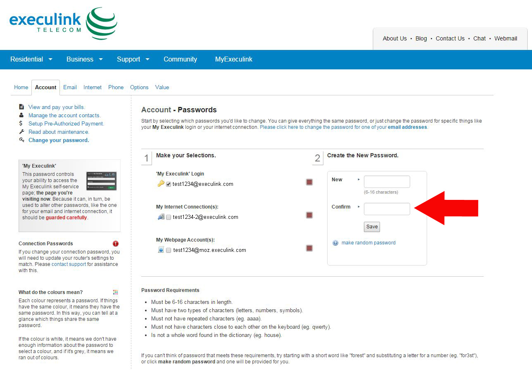Click the gold key icon next to test1234@execulink.com

point(161,184)
